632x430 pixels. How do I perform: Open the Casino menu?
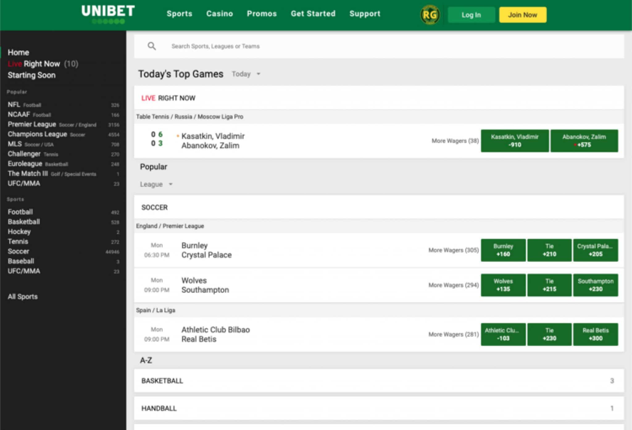[x=219, y=14]
